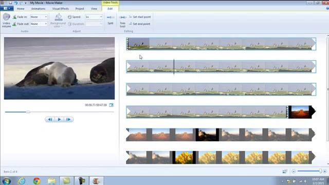Viewport: 329px width, 185px height.
Task: Click the Fade out icon
Action: pos(14,24)
